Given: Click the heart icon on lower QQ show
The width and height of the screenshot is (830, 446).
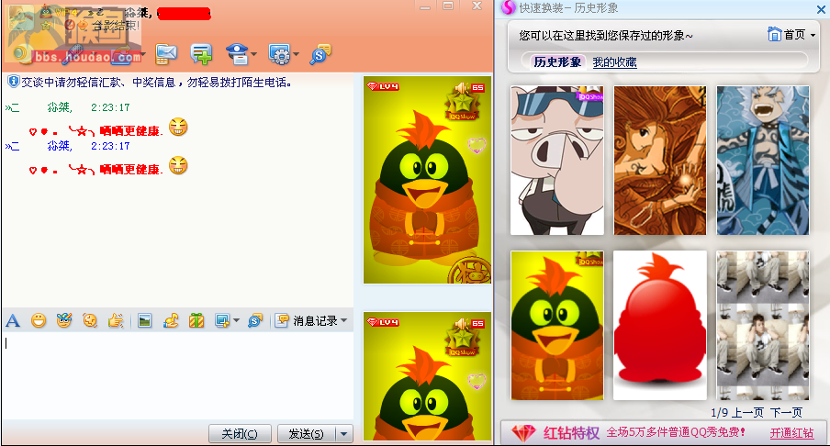Looking at the screenshot, I should pyautogui.click(x=477, y=381).
